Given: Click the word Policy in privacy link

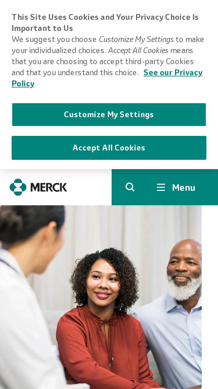Looking at the screenshot, I should coord(23,84).
